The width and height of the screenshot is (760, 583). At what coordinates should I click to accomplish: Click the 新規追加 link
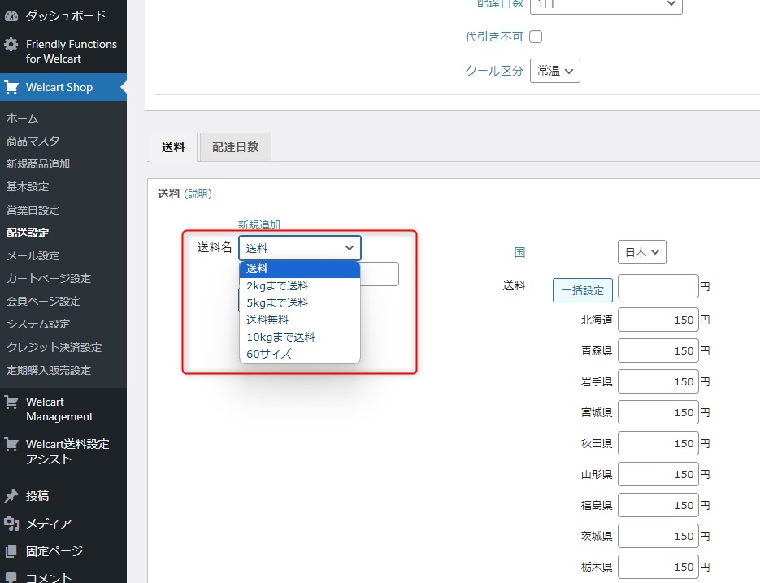tap(258, 224)
